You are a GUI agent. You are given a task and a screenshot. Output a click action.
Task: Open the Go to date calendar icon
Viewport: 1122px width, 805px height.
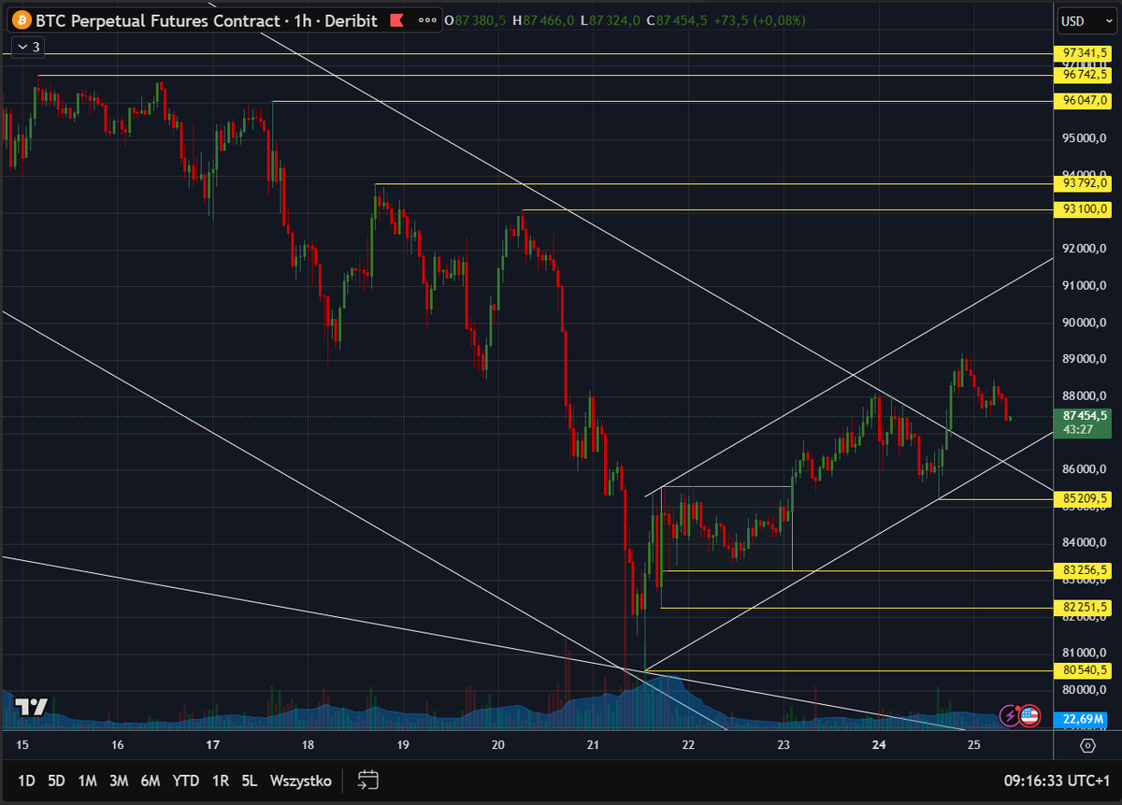click(367, 780)
